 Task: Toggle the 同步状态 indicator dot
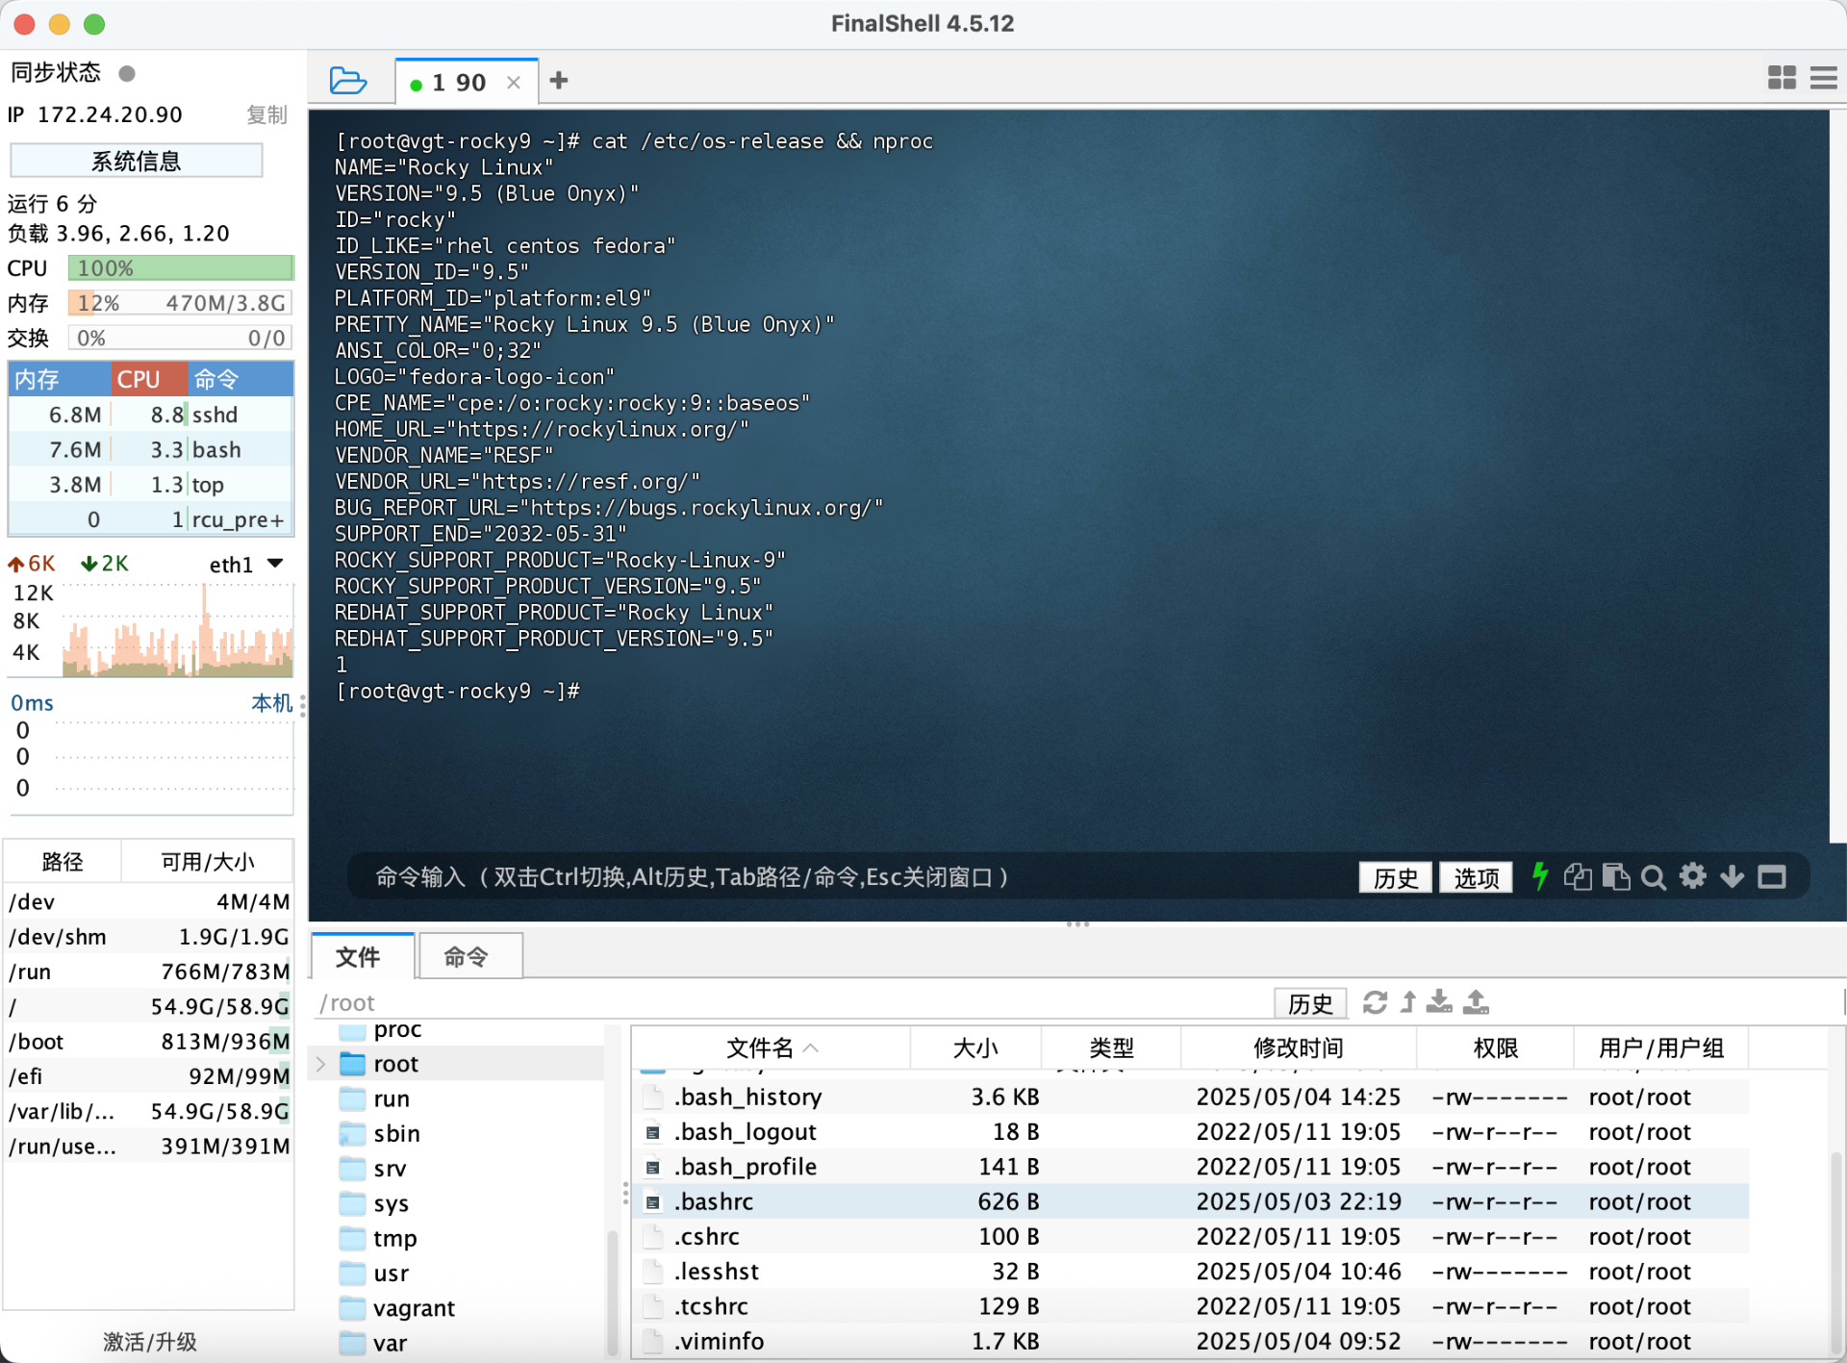(127, 73)
